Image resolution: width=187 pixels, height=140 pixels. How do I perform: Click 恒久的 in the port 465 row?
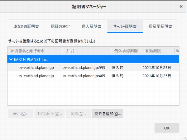(117, 76)
